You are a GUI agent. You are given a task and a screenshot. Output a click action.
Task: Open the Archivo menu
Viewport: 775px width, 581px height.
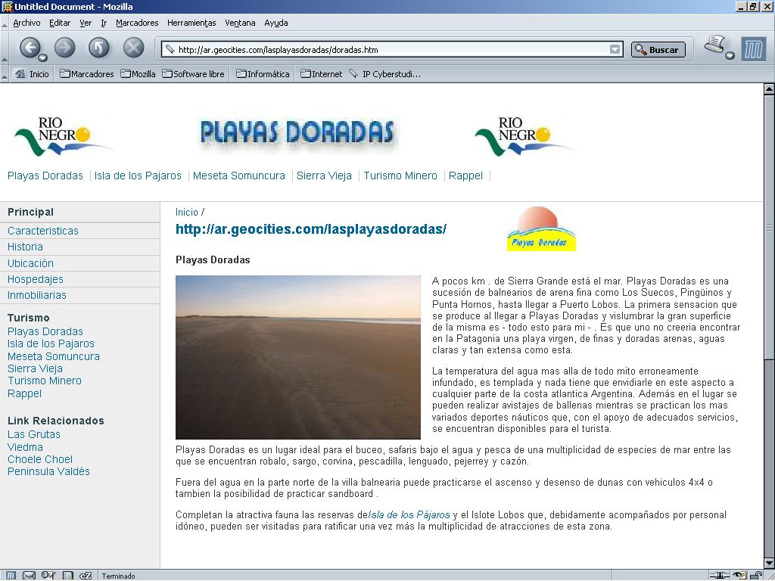(x=26, y=23)
